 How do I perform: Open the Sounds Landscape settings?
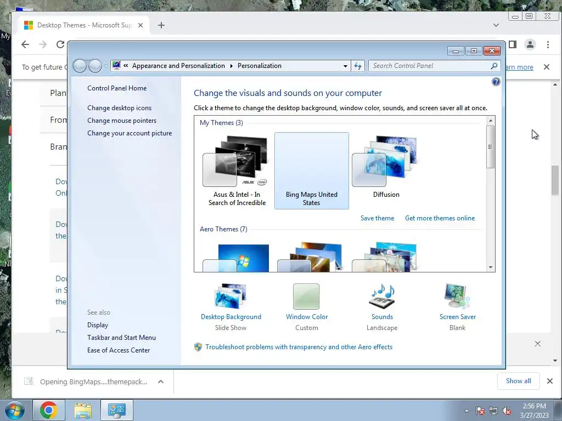(382, 307)
